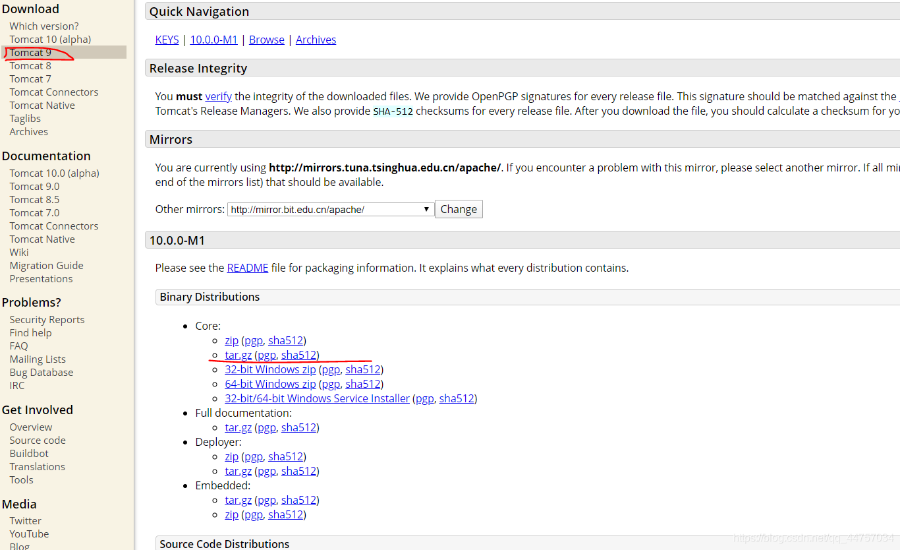Select Tomcat 7 in the Download sidebar

(30, 79)
